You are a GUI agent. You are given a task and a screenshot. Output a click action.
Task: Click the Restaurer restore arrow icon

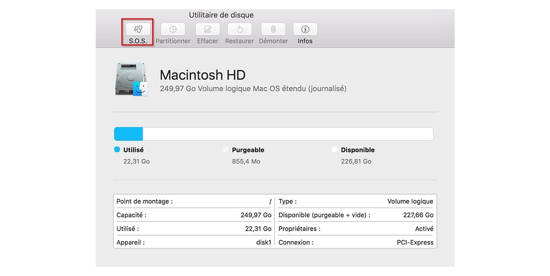pyautogui.click(x=239, y=29)
